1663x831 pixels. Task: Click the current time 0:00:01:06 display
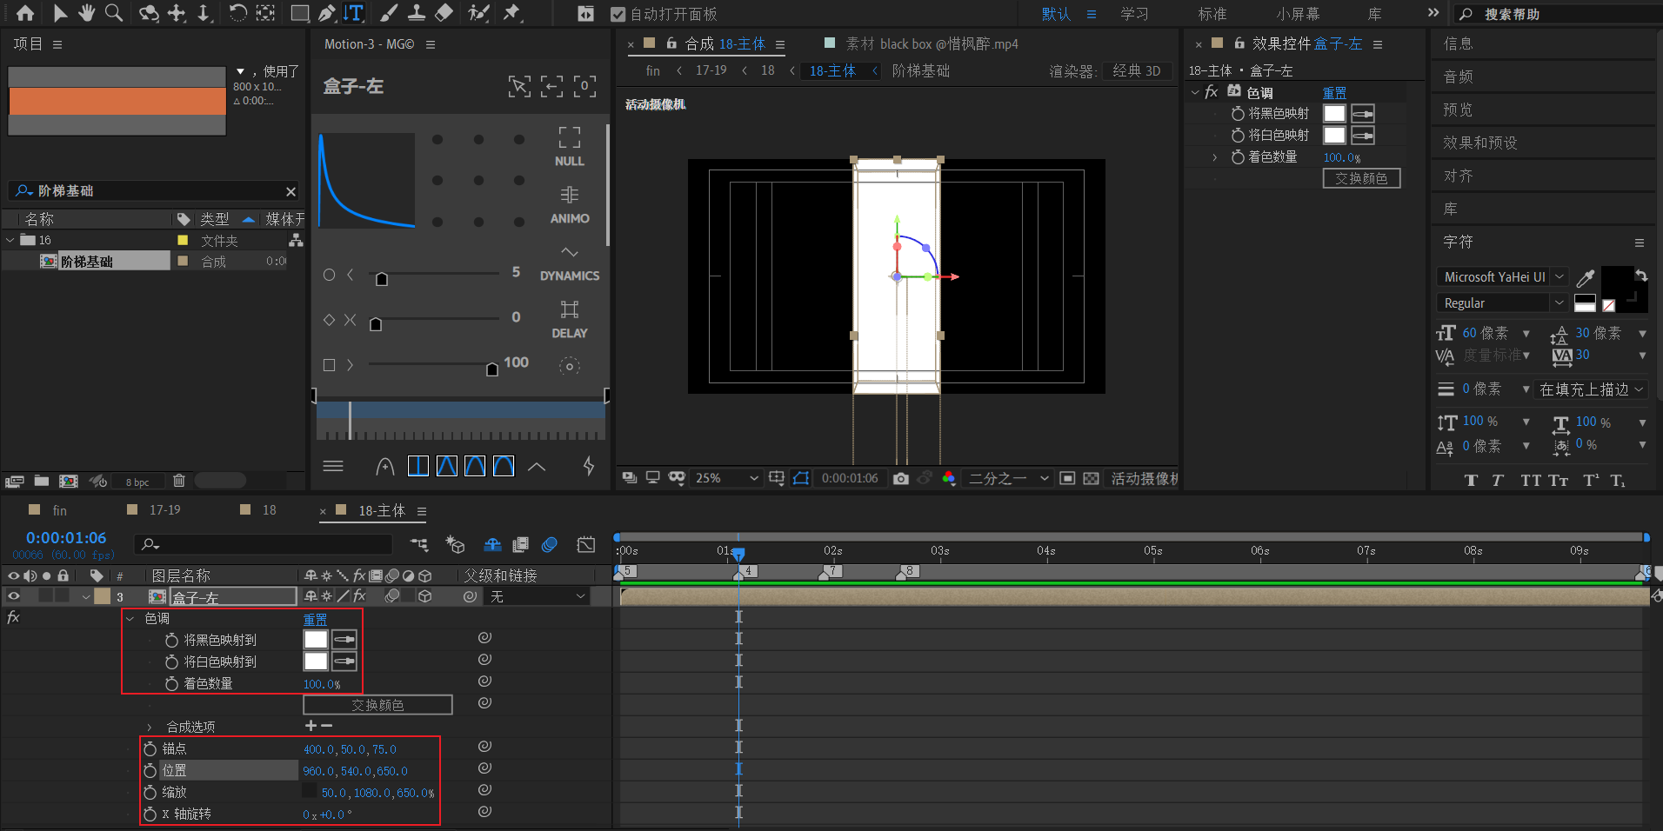tap(66, 538)
